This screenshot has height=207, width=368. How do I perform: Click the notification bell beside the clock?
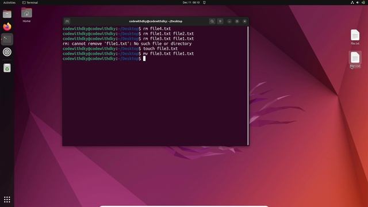[x=204, y=2]
